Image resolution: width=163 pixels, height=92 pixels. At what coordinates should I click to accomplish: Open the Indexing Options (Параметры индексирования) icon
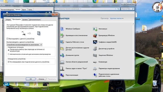click(x=95, y=68)
